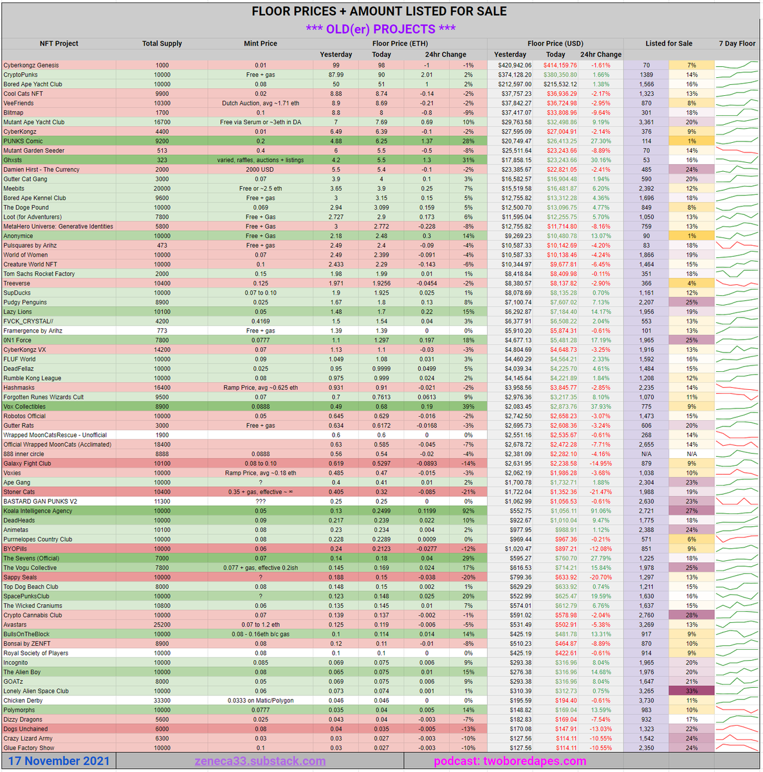Image resolution: width=763 pixels, height=772 pixels.
Task: Select the 'Floor Price (ETH)' header
Action: (400, 44)
